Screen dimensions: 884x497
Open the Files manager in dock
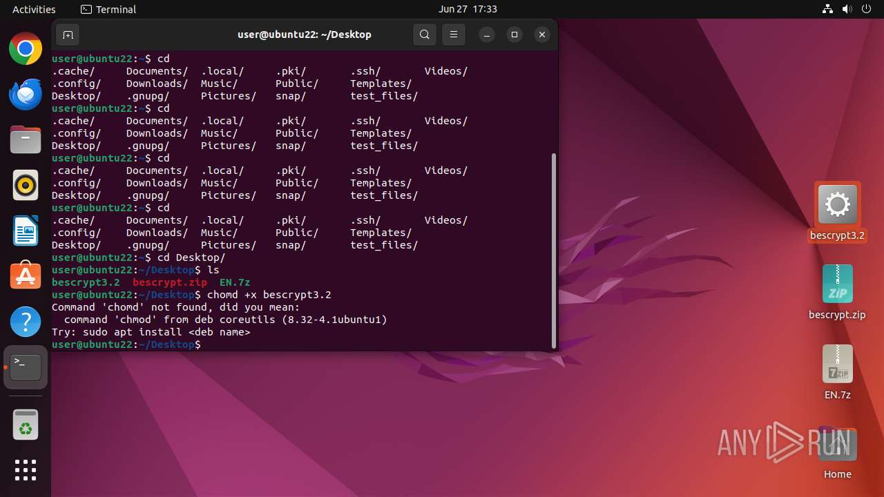[x=26, y=139]
